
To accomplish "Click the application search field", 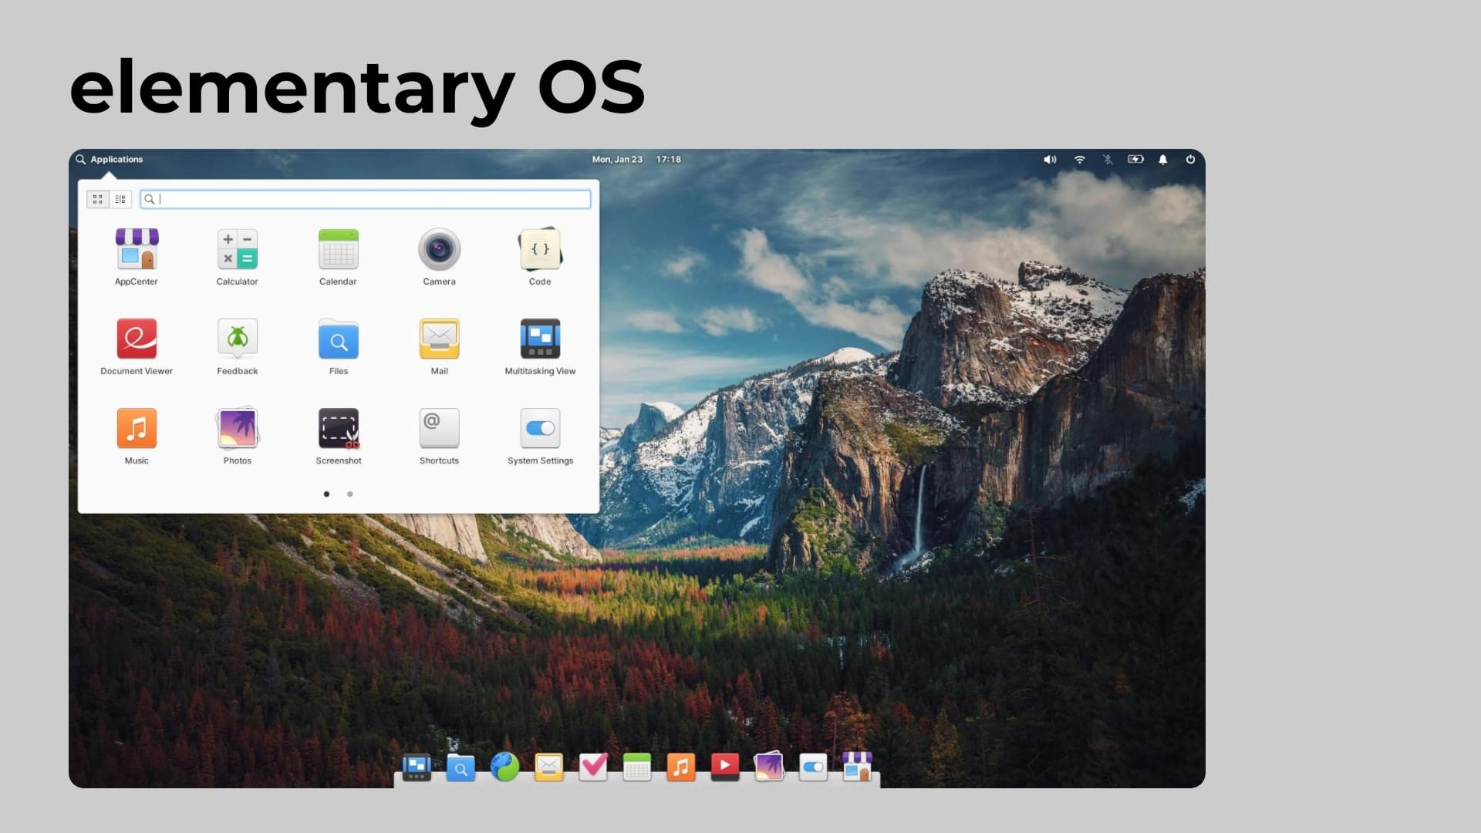I will [x=366, y=199].
